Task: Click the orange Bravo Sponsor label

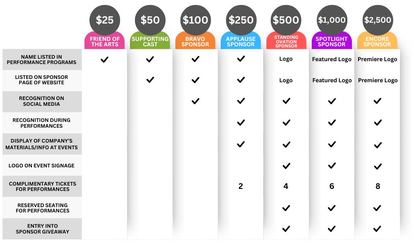Action: point(195,42)
